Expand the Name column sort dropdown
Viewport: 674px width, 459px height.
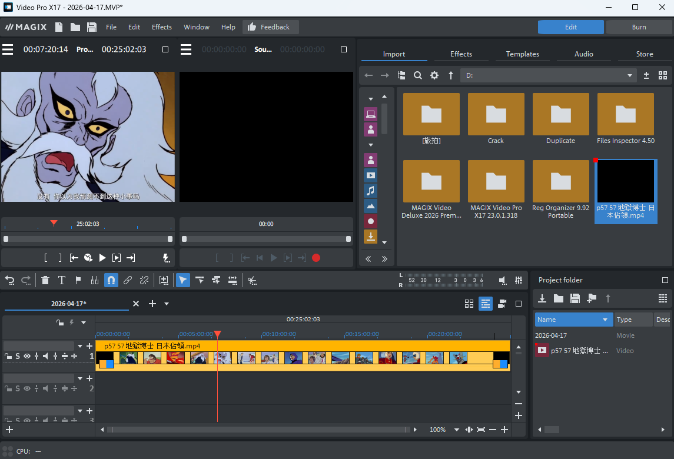(605, 320)
